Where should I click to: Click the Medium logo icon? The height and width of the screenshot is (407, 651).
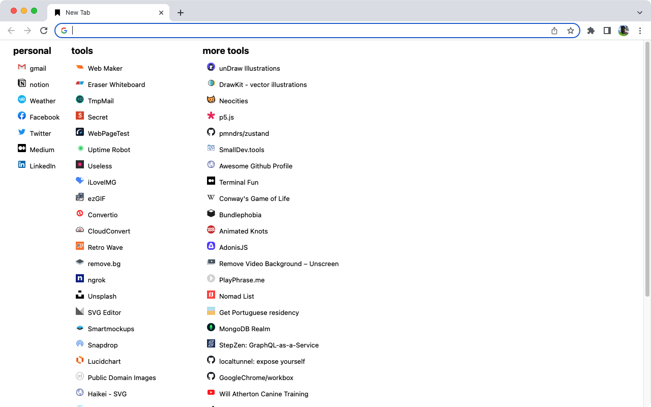(x=22, y=148)
